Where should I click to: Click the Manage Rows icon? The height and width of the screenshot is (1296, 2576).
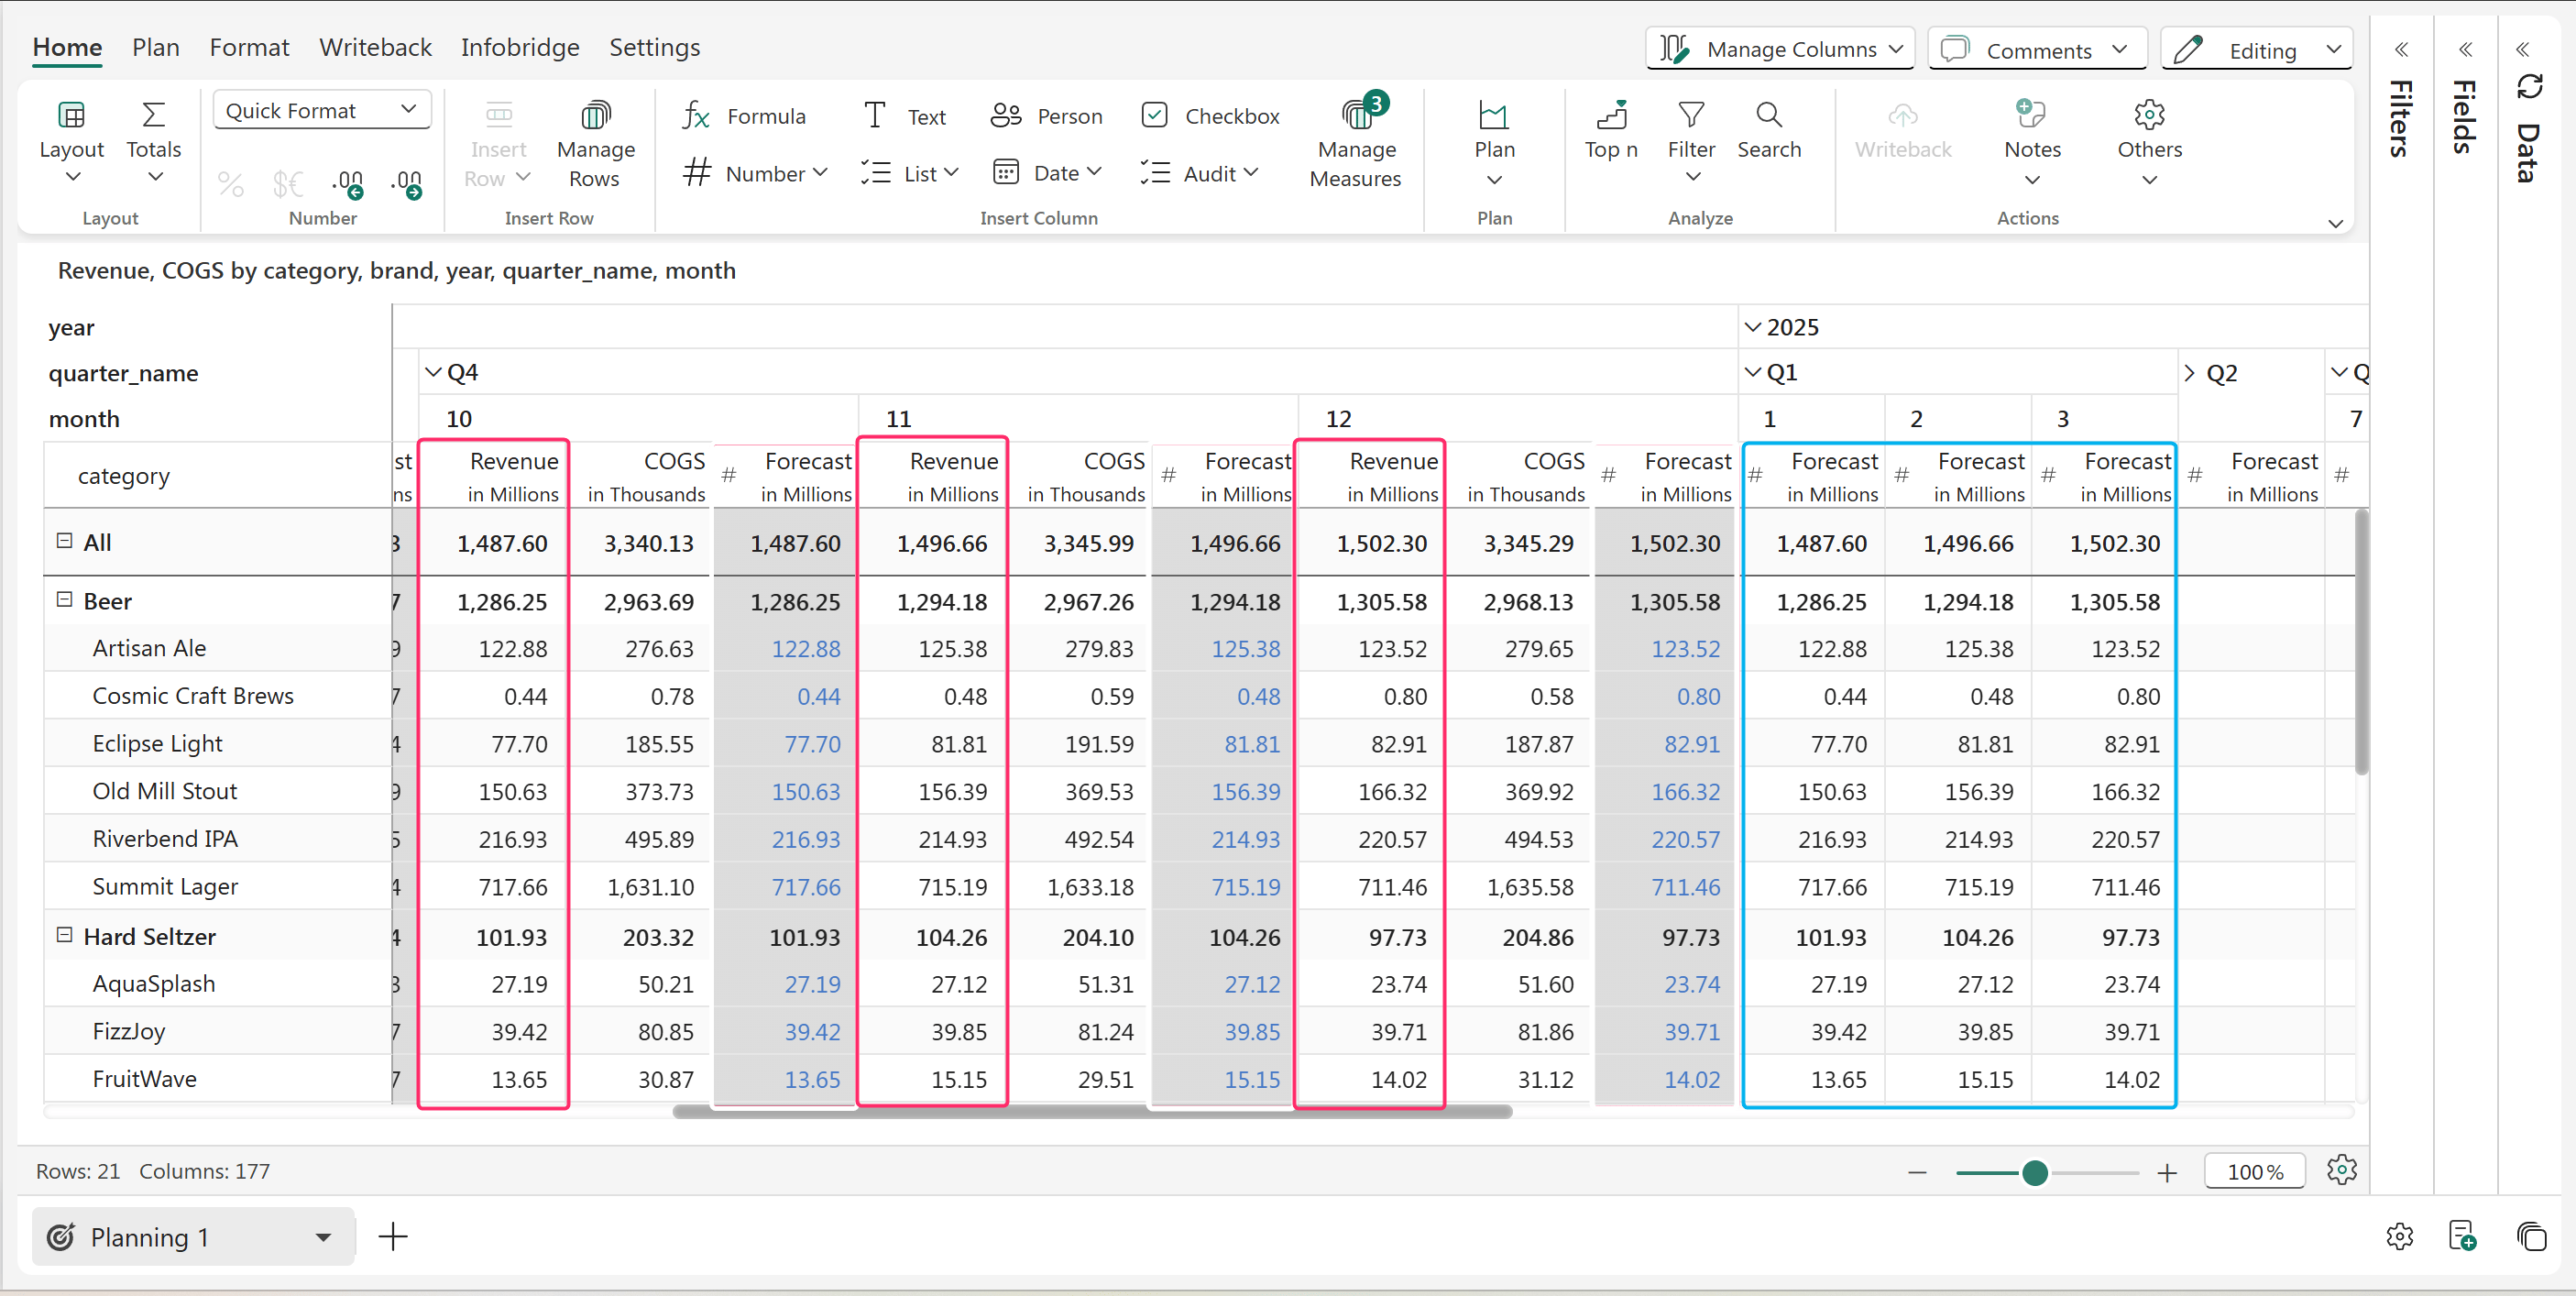(595, 116)
